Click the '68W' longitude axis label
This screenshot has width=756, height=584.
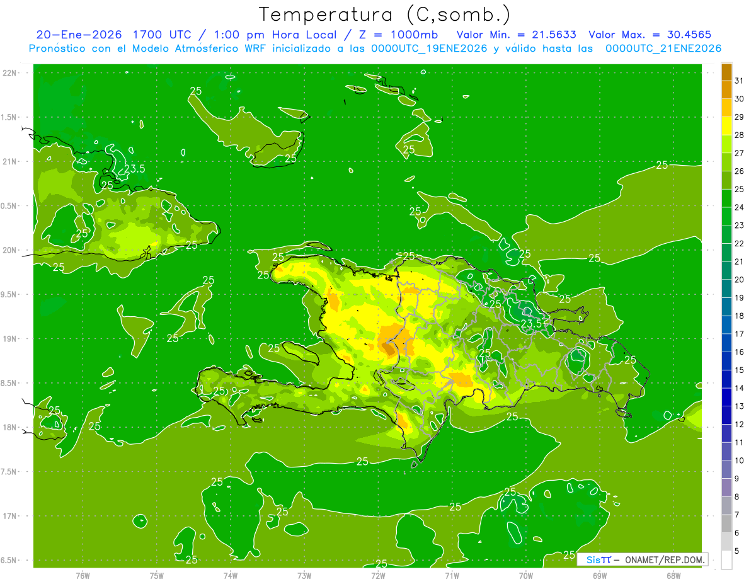[673, 576]
